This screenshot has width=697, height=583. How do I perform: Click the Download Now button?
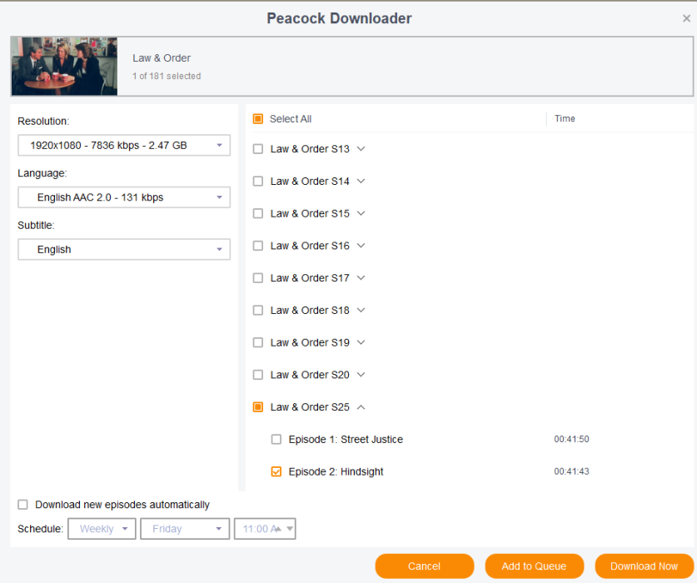[x=644, y=566]
